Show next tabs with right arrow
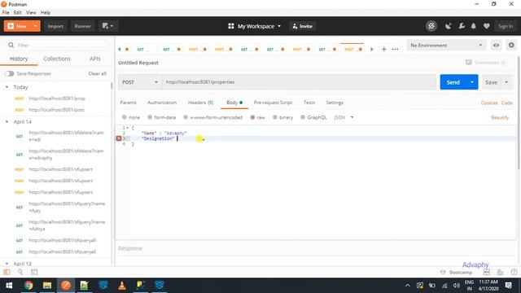The image size is (521, 293). click(372, 49)
